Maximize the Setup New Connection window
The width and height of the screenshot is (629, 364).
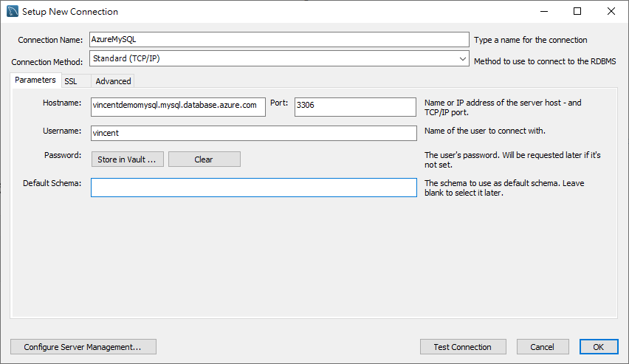point(577,11)
